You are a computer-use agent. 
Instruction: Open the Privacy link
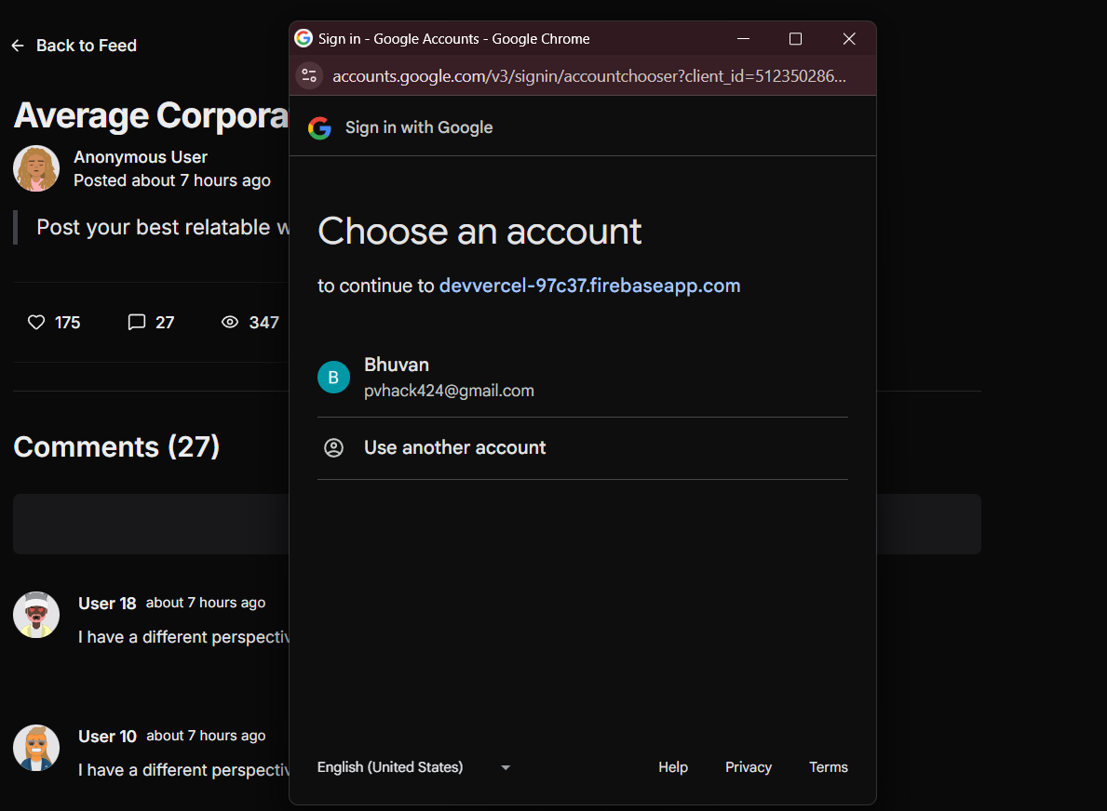(x=749, y=767)
